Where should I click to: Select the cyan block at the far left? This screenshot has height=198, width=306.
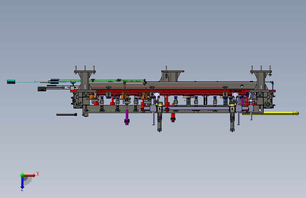point(11,82)
